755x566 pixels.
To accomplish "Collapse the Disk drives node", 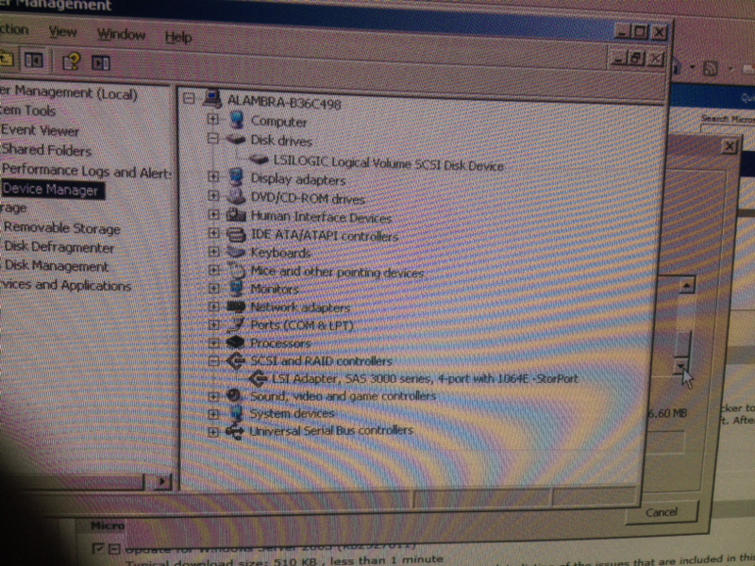I will coord(213,139).
